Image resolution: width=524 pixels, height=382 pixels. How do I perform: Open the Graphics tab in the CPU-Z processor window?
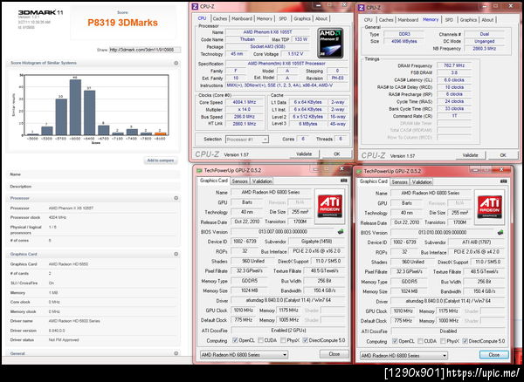coord(302,18)
